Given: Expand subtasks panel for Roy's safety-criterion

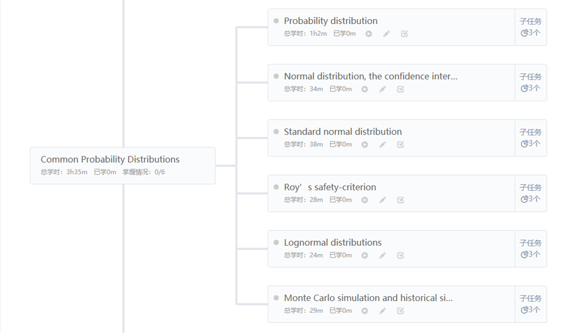Looking at the screenshot, I should [531, 194].
